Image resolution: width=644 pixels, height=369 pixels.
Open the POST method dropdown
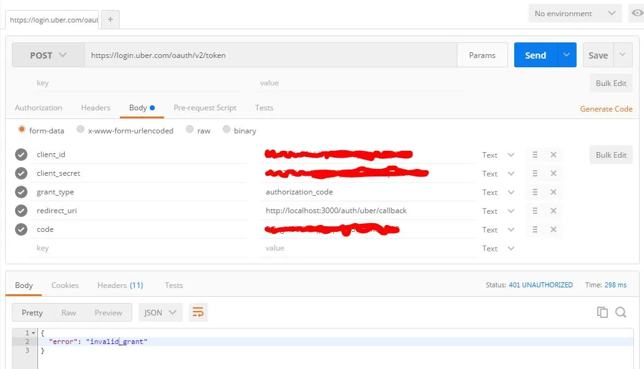click(x=48, y=55)
